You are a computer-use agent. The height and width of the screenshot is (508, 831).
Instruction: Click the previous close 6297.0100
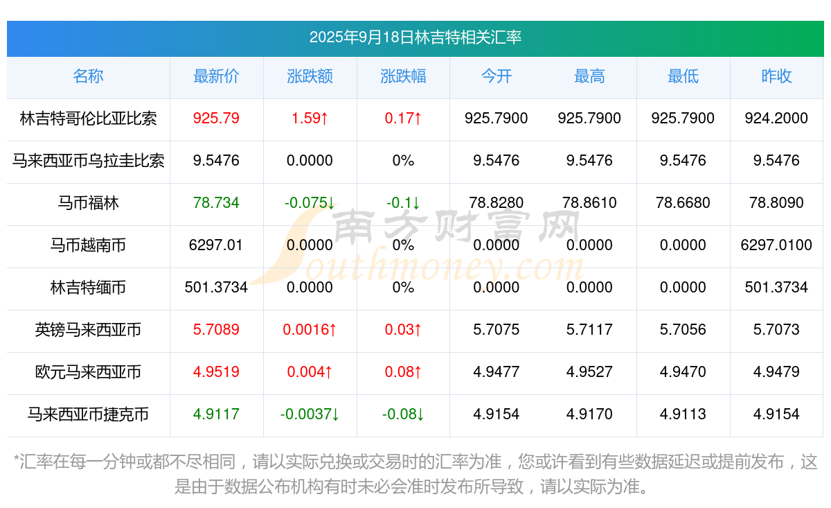[x=776, y=245]
